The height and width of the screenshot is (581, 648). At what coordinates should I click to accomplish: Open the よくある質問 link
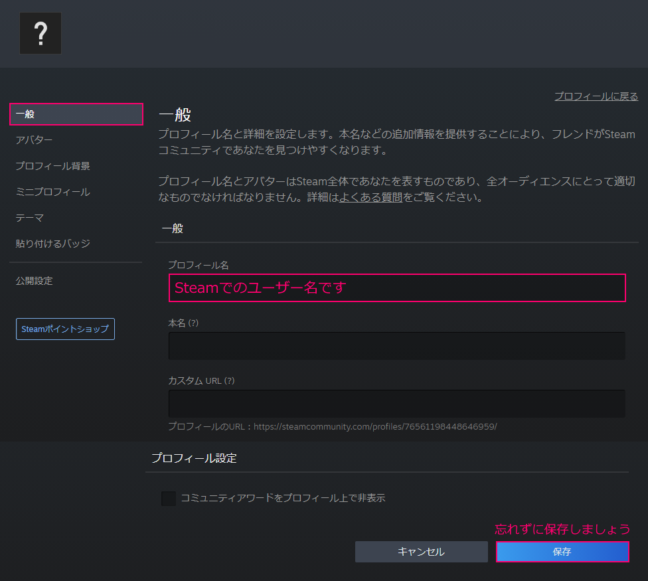(370, 197)
